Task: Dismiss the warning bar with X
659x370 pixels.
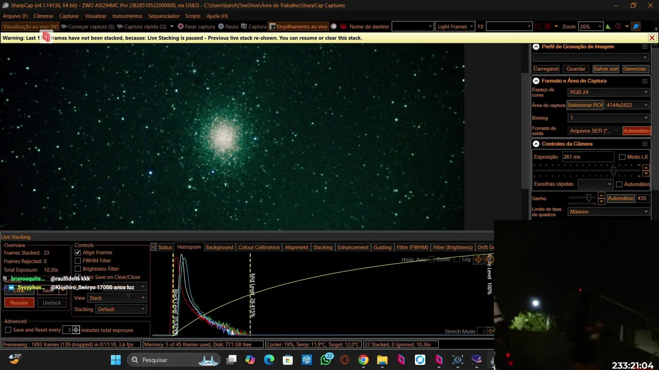Action: pos(652,38)
